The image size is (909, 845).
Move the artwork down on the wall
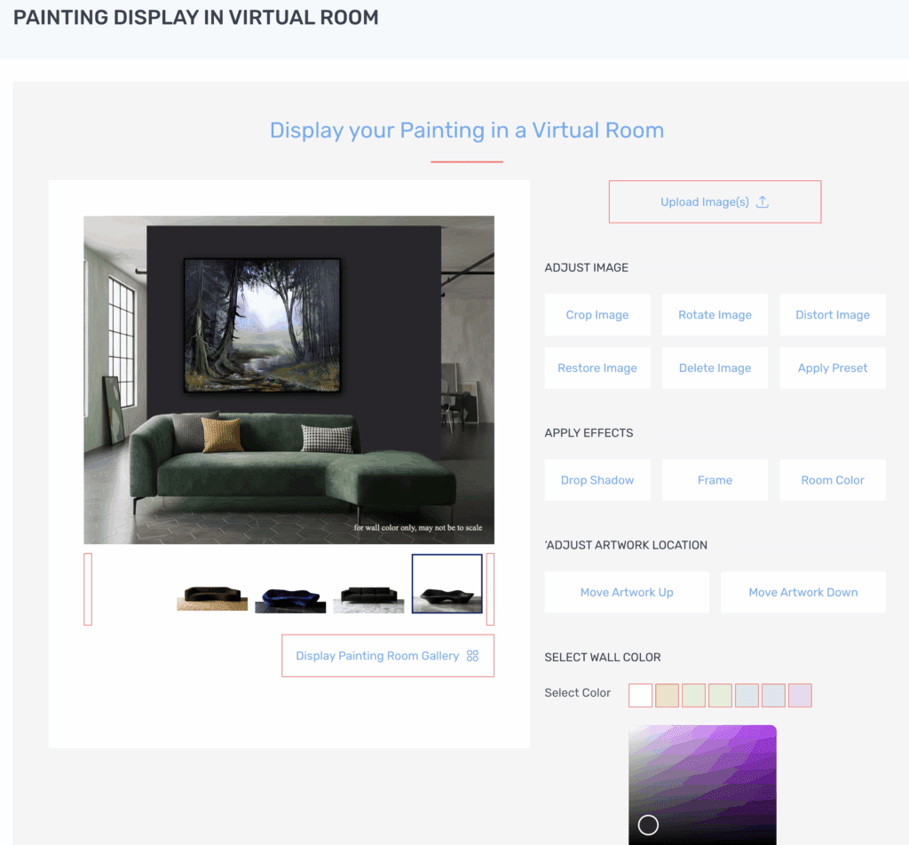click(802, 592)
